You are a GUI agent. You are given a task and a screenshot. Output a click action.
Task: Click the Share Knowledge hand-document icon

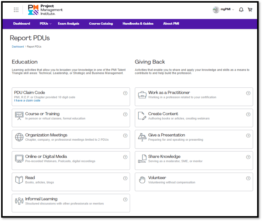142,158
